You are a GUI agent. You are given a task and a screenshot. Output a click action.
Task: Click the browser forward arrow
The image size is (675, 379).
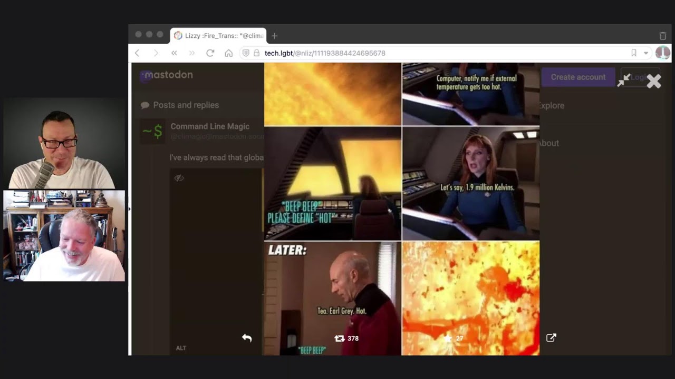click(x=156, y=53)
